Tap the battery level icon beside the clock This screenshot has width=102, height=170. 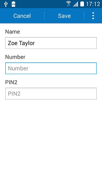82,4
